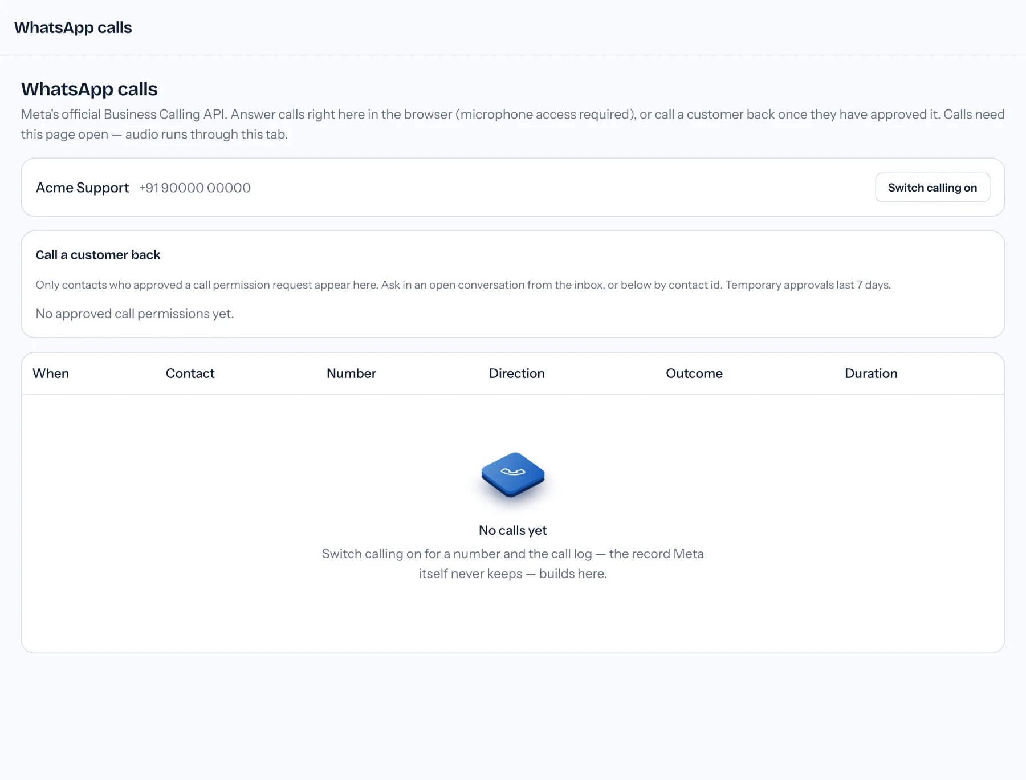Viewport: 1026px width, 780px height.
Task: Click the No approved call permissions yet text
Action: tap(135, 314)
